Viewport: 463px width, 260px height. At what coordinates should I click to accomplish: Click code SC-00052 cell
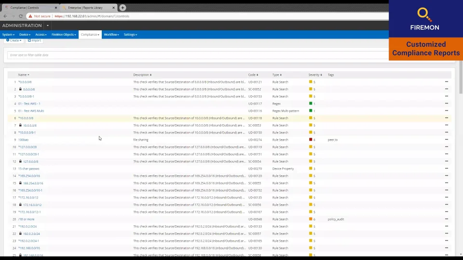coord(255,89)
